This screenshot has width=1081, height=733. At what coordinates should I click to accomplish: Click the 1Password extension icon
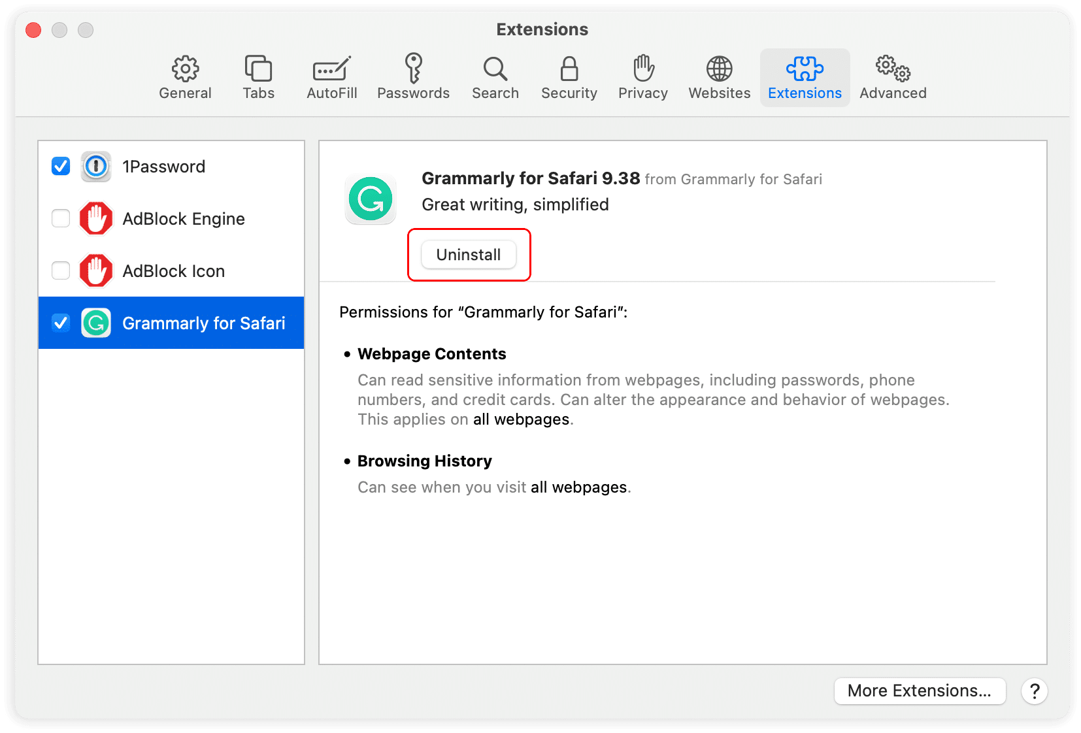pos(96,166)
